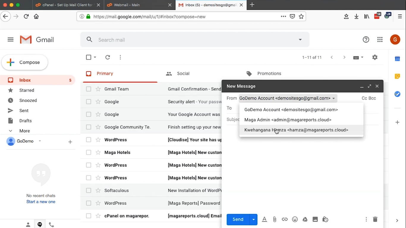Attach files with the paperclip icon
Screen dimensions: 406x228
pyautogui.click(x=275, y=219)
